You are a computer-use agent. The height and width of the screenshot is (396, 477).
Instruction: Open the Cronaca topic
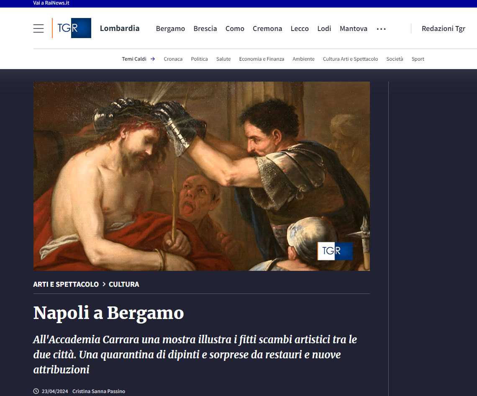click(x=173, y=59)
